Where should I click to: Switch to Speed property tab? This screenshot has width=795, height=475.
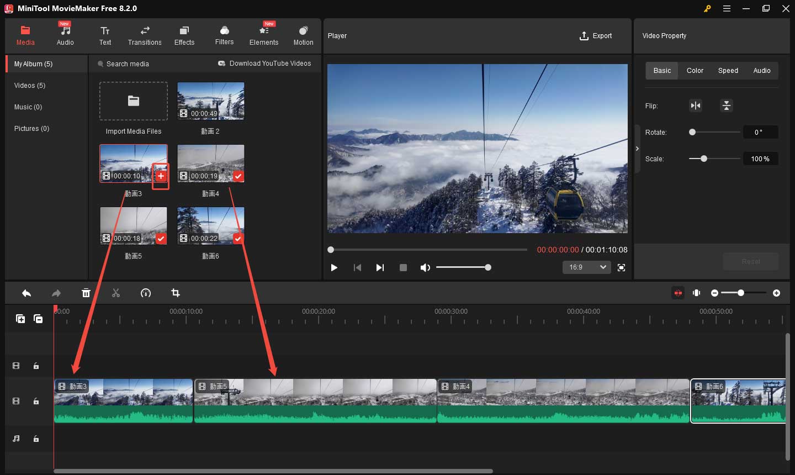pos(728,71)
